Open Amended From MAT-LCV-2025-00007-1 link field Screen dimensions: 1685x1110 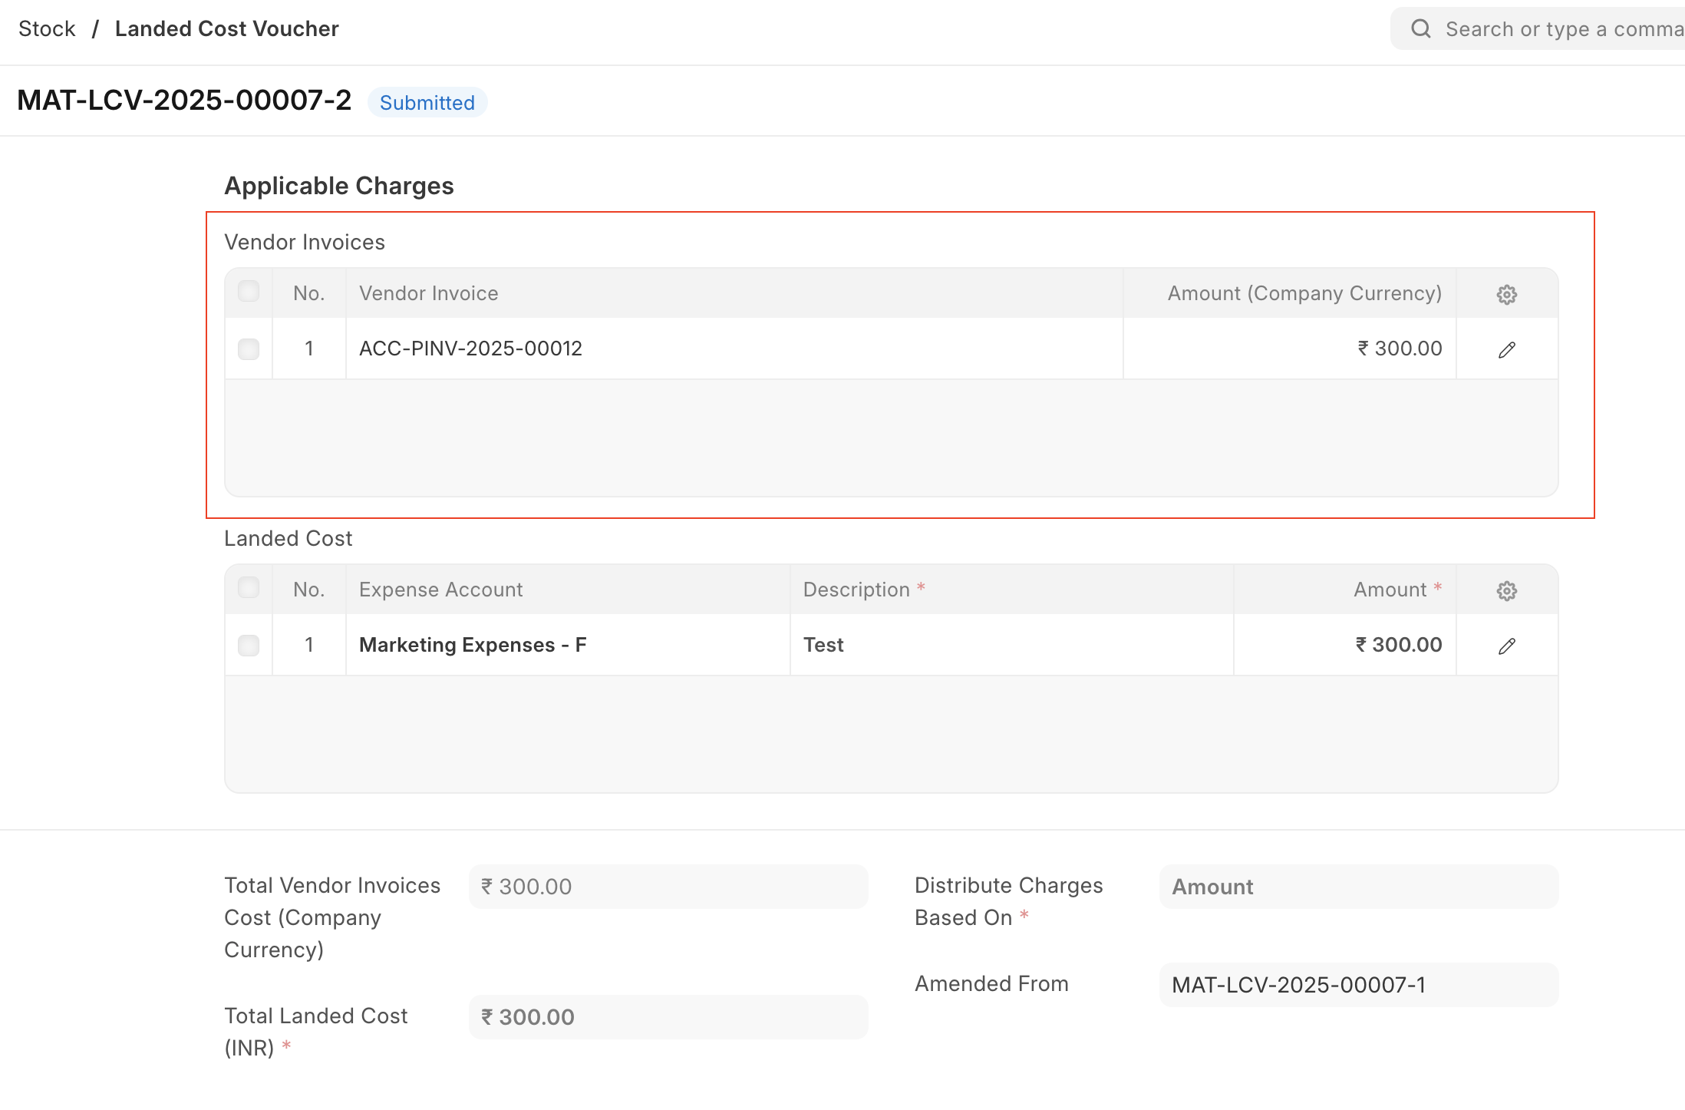(x=1359, y=985)
